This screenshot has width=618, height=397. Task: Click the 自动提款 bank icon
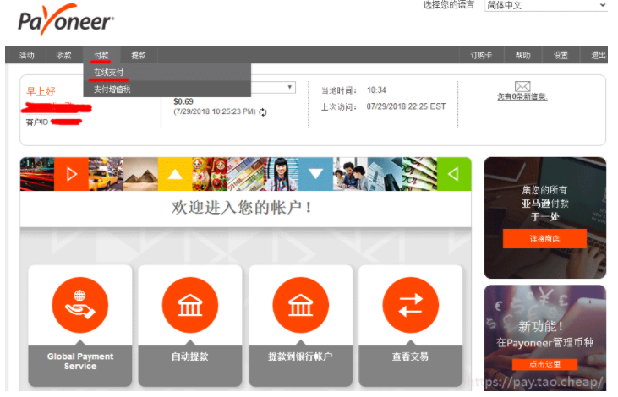[190, 305]
